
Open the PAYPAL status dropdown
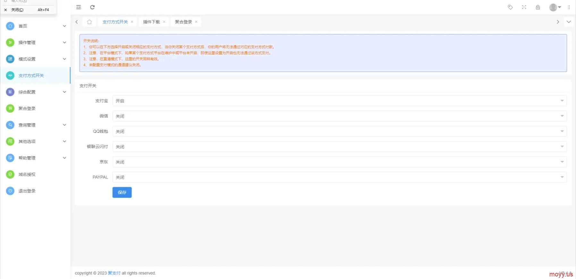tap(340, 177)
